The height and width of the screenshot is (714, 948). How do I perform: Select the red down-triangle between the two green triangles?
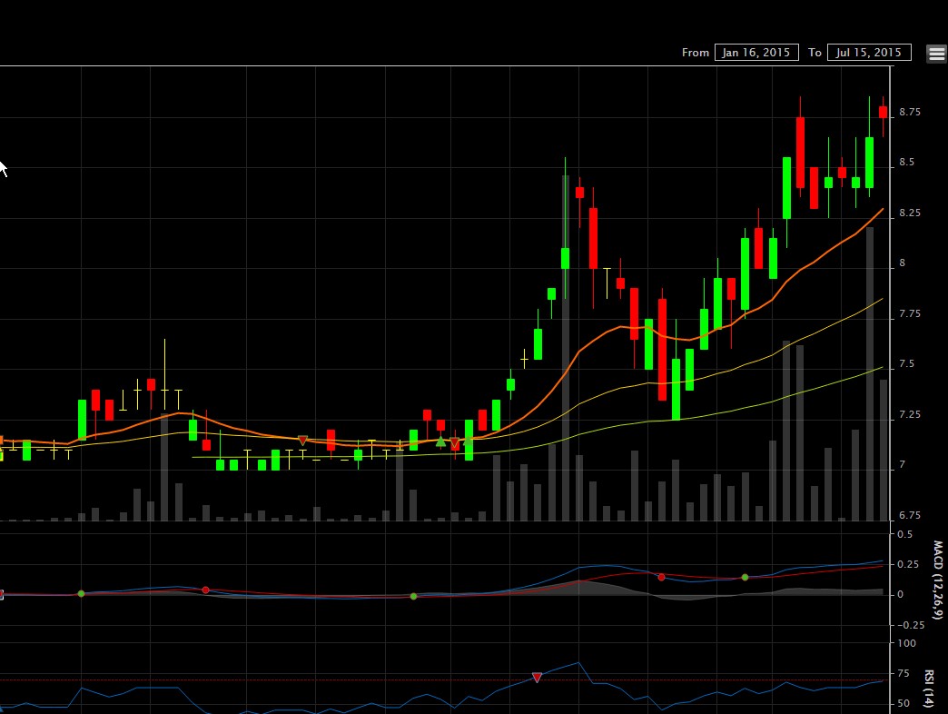[455, 442]
